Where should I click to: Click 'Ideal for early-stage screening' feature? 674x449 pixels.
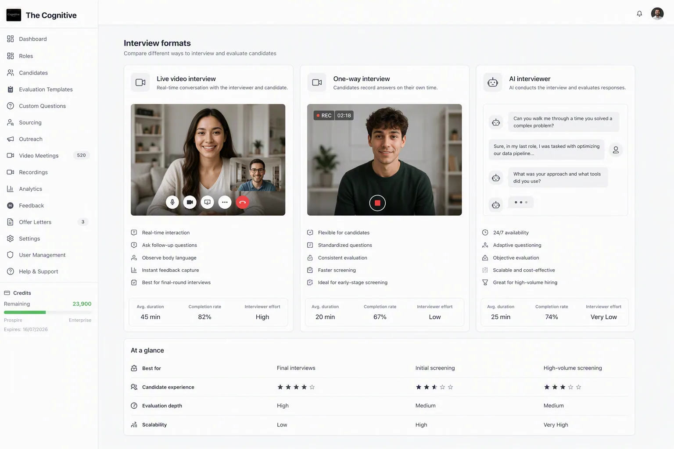pyautogui.click(x=353, y=282)
